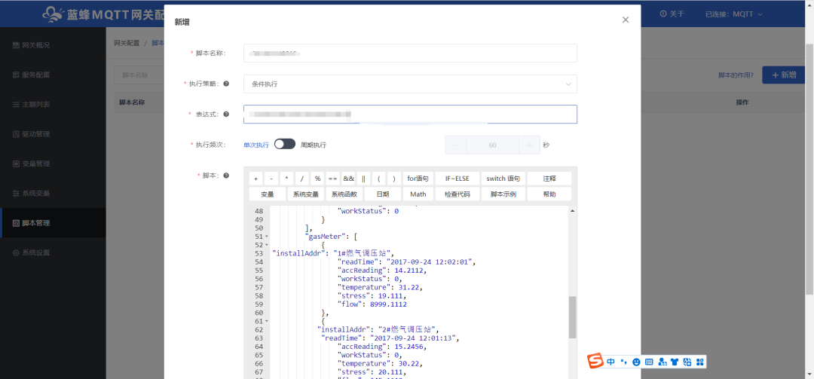Click the plus stepper for seconds interval
Screen dimensions: 814x379
(x=530, y=145)
